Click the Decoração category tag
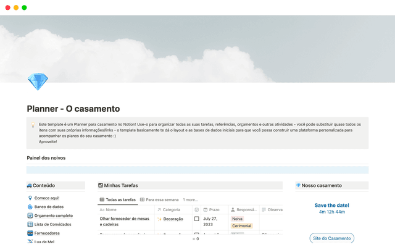The width and height of the screenshot is (395, 247). click(x=173, y=219)
